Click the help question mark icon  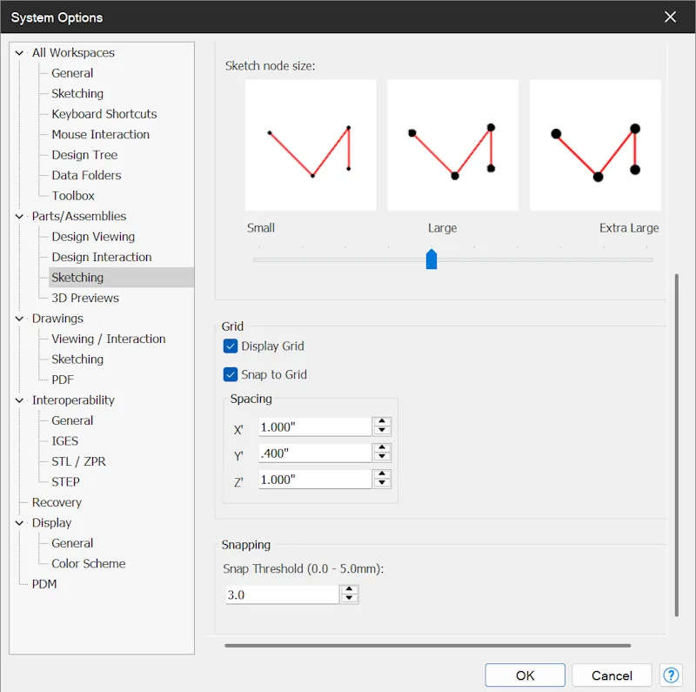[x=671, y=675]
